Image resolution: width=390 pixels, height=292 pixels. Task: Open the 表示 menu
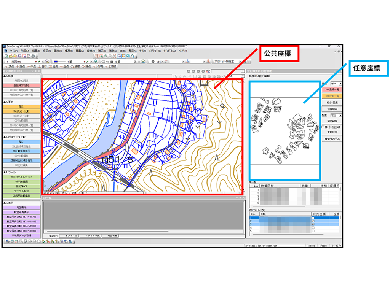[132, 51]
